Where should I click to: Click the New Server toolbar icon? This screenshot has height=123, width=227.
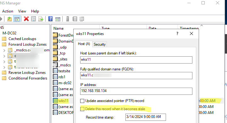coord(68,19)
